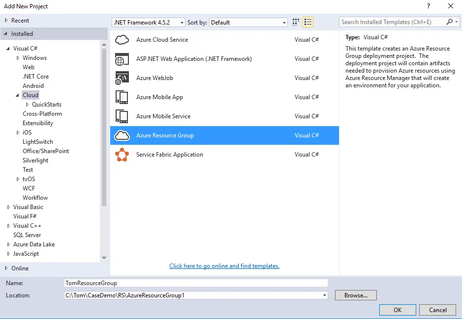Viewport: 462px width, 319px height.
Task: Open the Location path dropdown arrow
Action: [x=324, y=295]
